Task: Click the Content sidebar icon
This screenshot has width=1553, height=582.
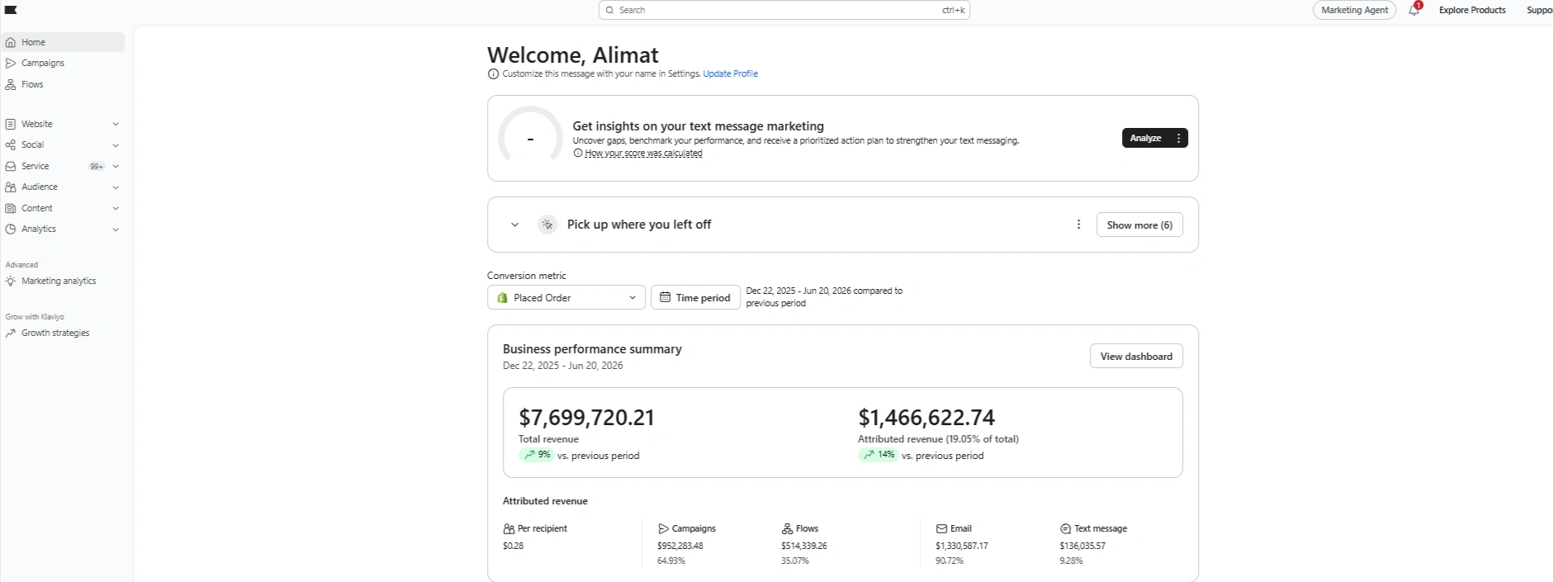Action: pos(11,208)
